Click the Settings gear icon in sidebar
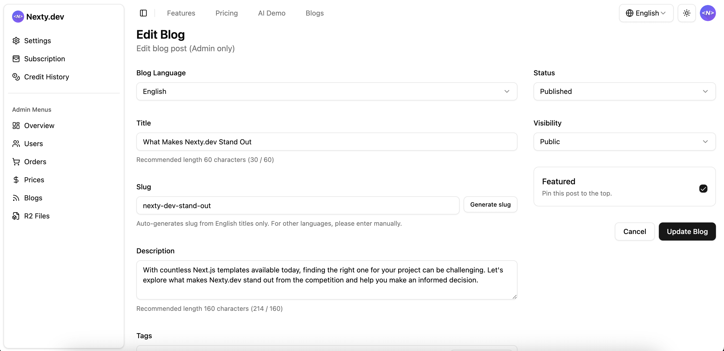 pyautogui.click(x=16, y=41)
